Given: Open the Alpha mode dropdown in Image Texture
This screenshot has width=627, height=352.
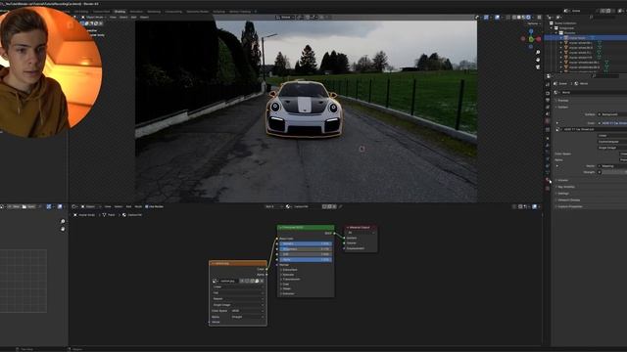Looking at the screenshot, I should [248, 317].
